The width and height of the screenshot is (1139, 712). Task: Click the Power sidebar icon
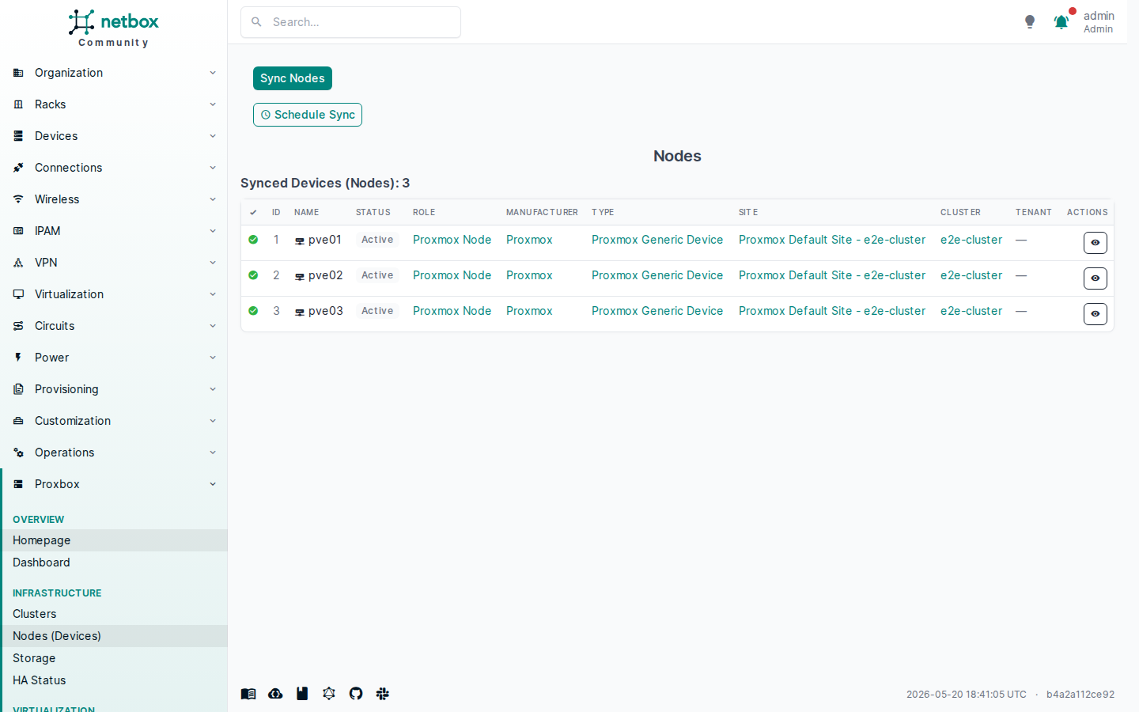pyautogui.click(x=18, y=358)
